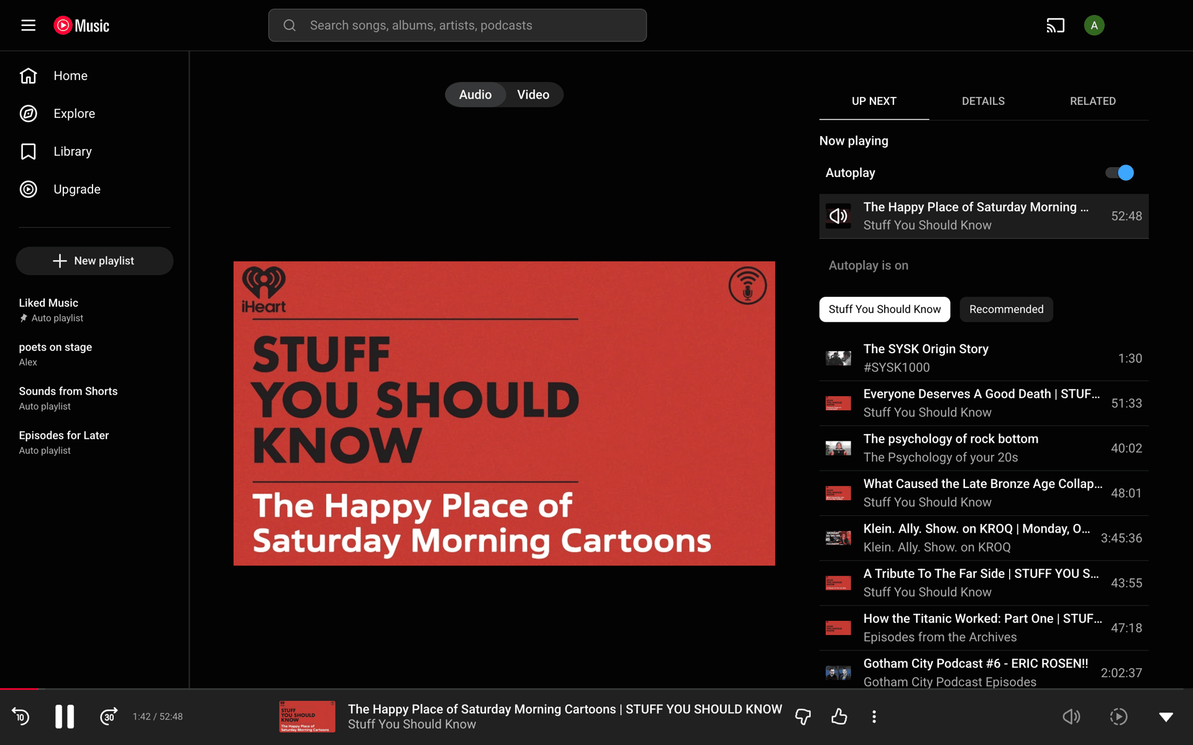Create a New playlist
1193x745 pixels.
pyautogui.click(x=94, y=261)
